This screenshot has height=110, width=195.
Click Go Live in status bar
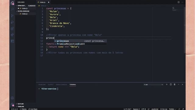coord(164,109)
